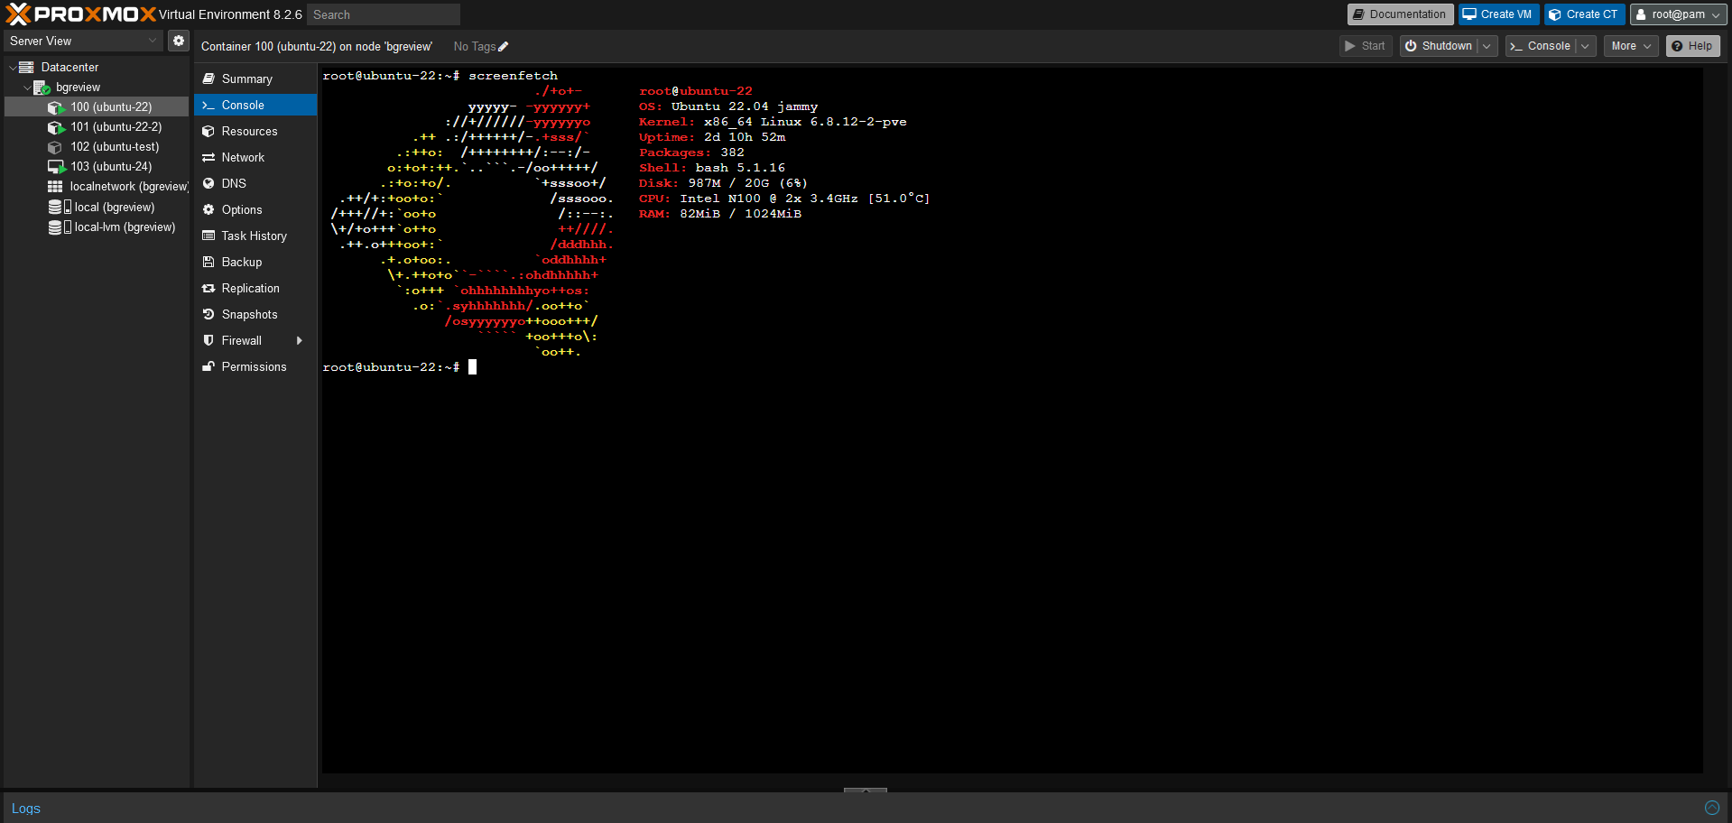The width and height of the screenshot is (1732, 823).
Task: Click the terminal prompt cursor
Action: (x=472, y=367)
